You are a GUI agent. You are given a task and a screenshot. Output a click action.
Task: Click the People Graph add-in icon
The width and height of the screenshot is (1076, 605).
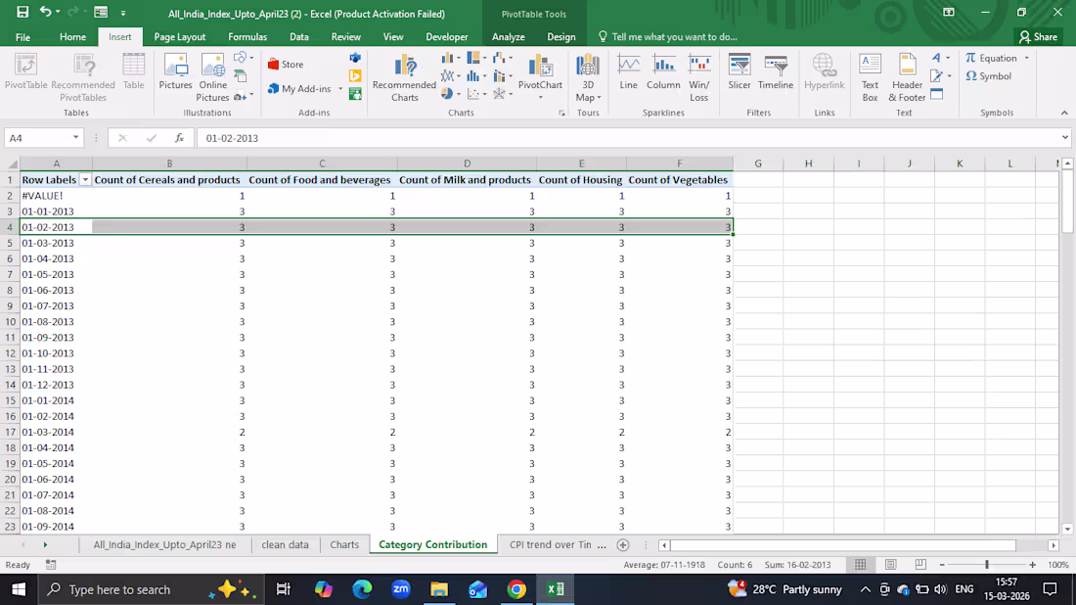pos(355,94)
